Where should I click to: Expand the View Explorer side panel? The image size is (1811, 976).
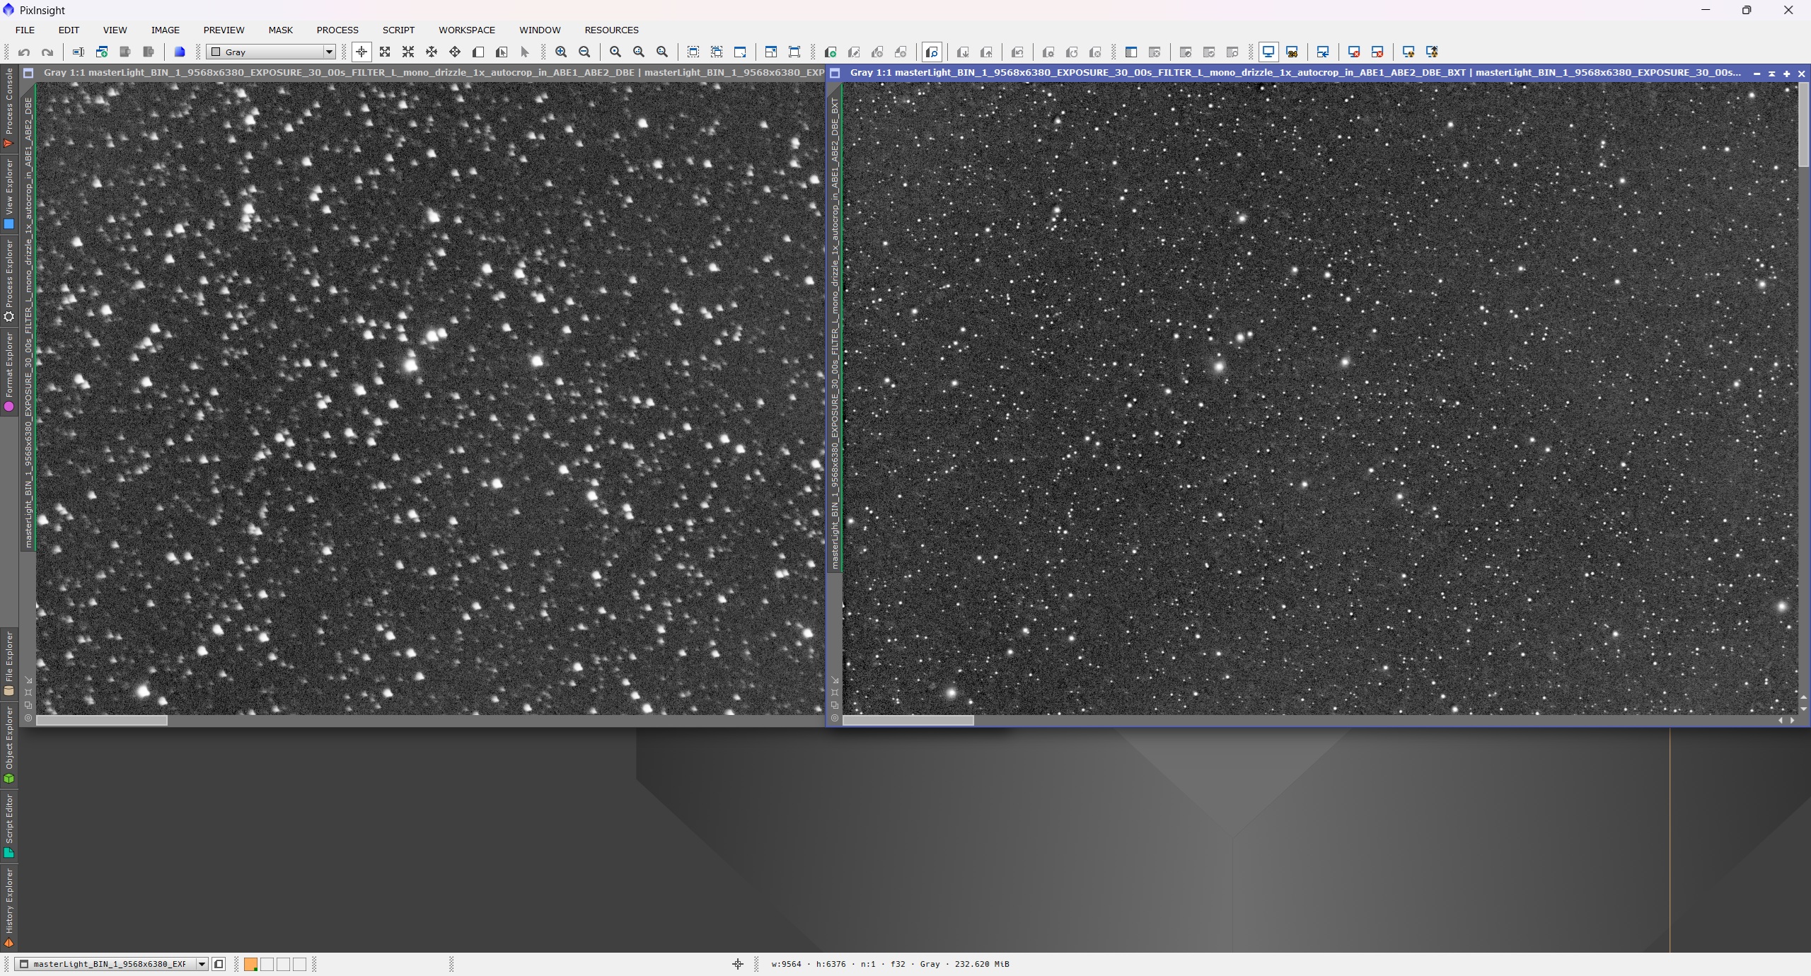pos(9,194)
